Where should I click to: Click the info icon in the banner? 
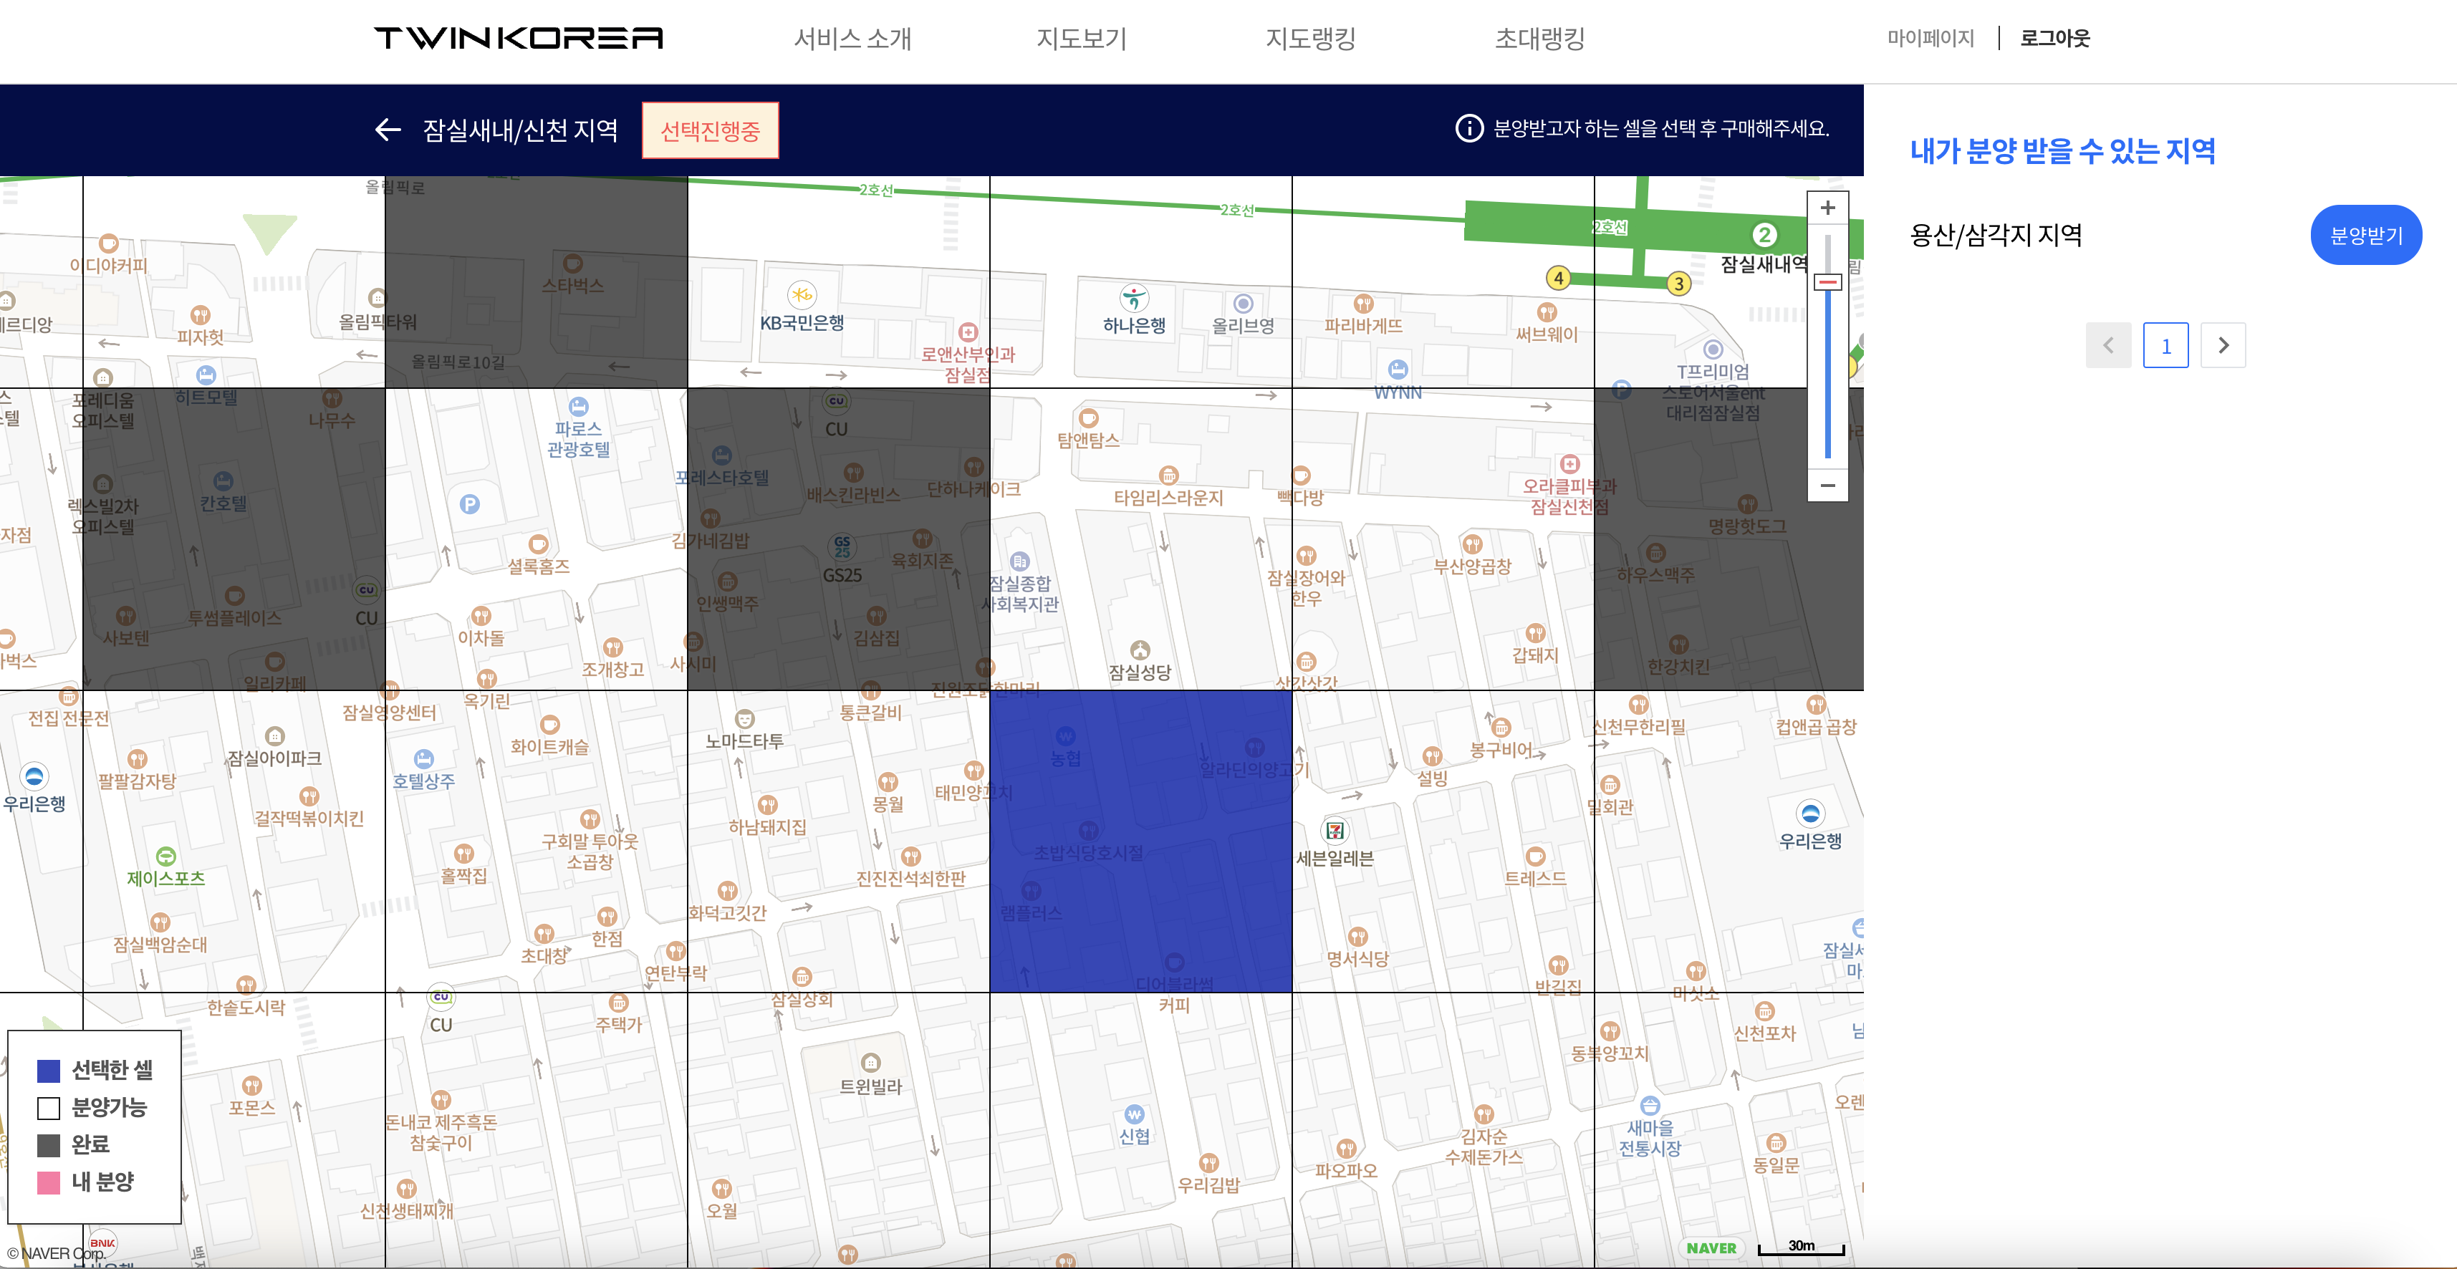click(1469, 127)
